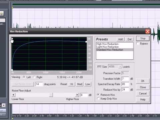Viewport: 160px width, 120px height.
Task: Reset noise floor graph to Hi
Action: coord(72,84)
